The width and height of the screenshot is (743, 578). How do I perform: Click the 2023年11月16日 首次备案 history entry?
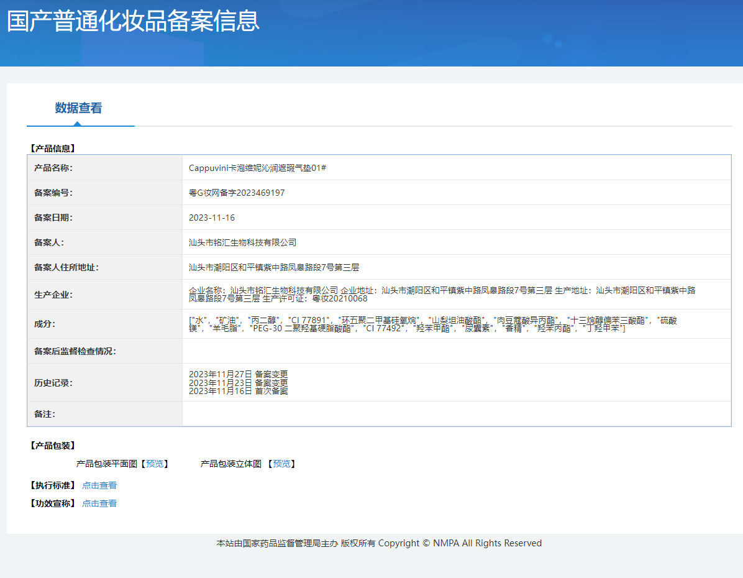pos(239,391)
